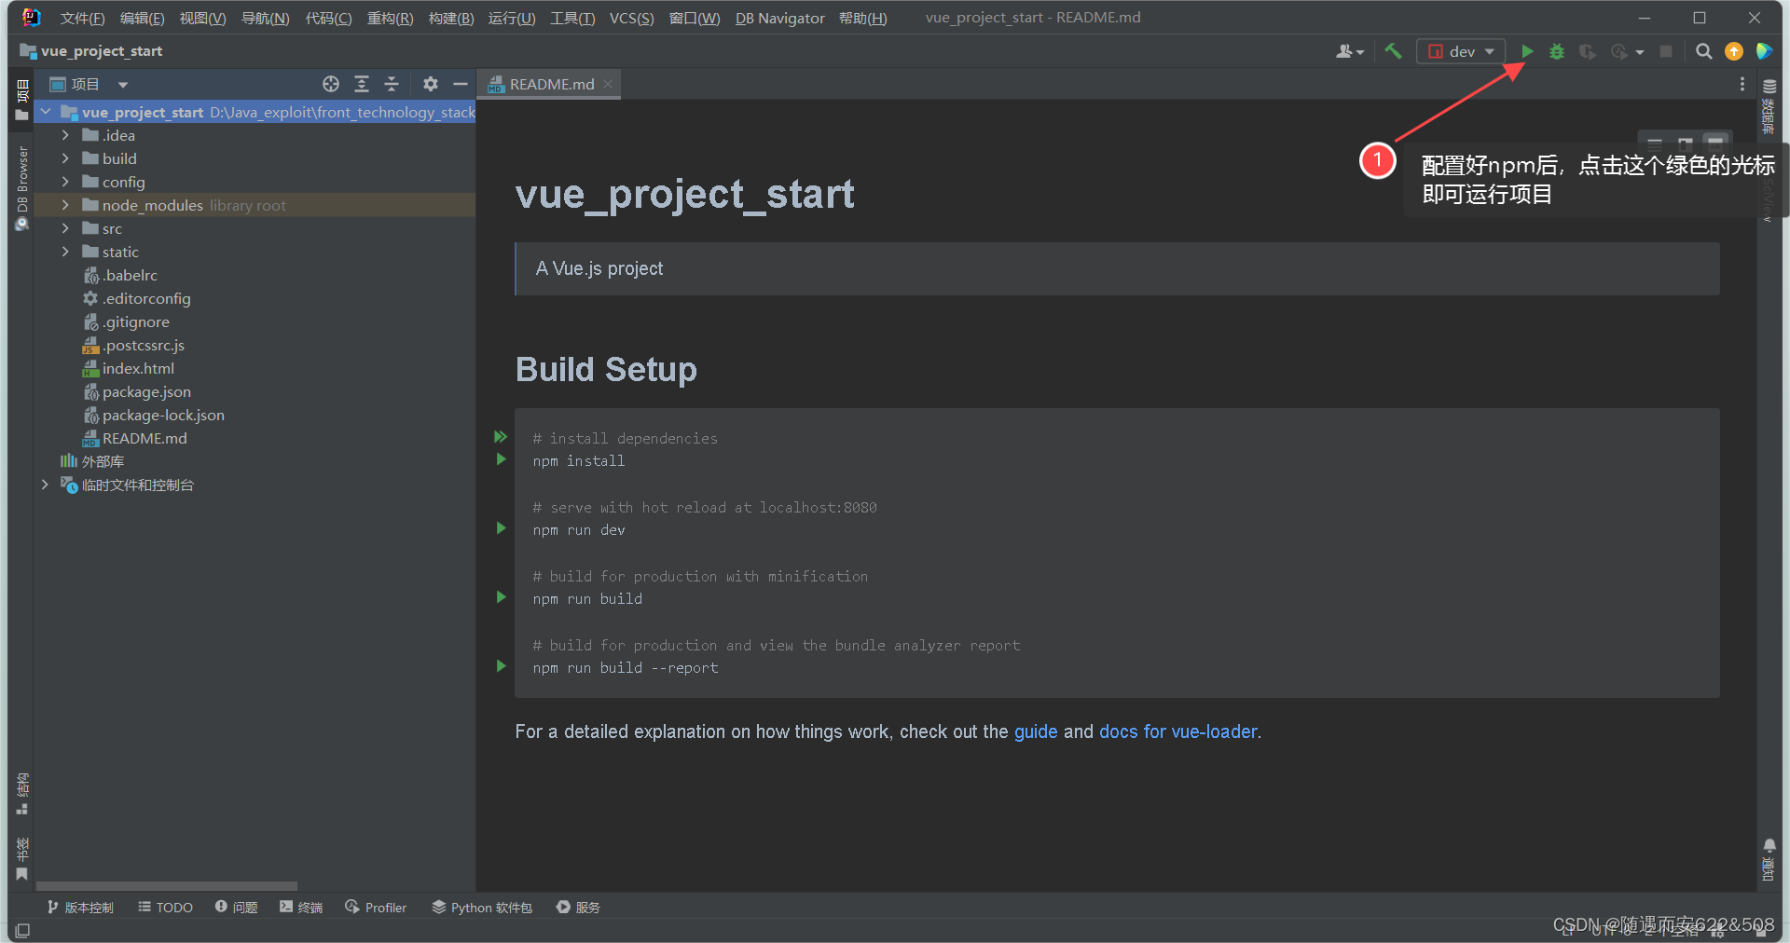Expand the src folder in project tree
The image size is (1790, 943).
pos(63,228)
